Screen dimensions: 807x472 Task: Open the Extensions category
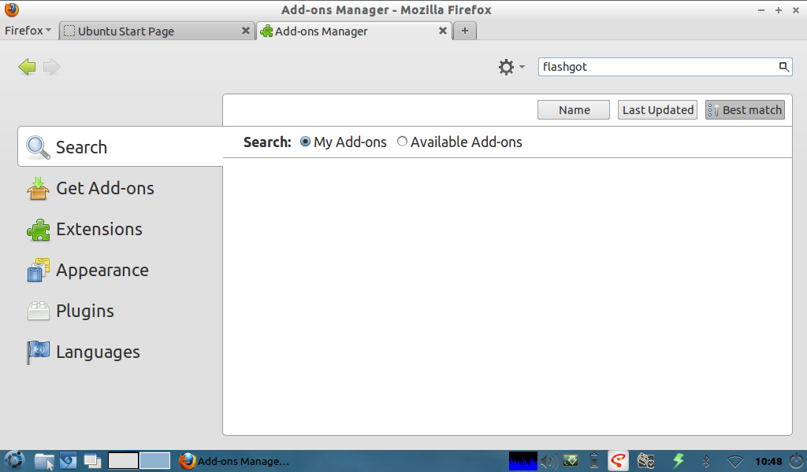click(x=121, y=229)
